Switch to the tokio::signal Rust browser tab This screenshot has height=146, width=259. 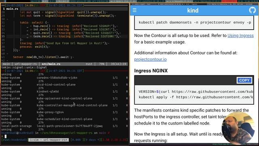click(x=142, y=4)
